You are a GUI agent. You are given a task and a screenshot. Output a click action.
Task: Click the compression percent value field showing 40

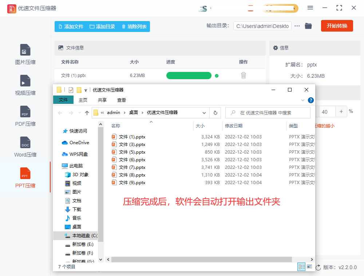click(327, 112)
